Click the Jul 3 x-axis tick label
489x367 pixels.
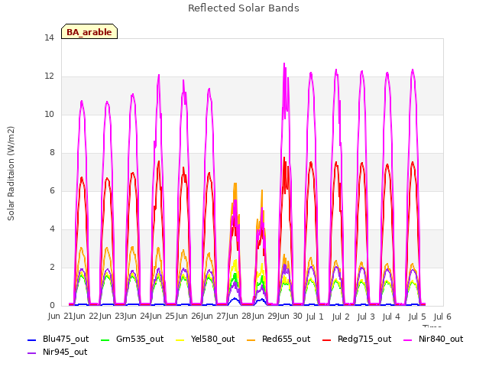point(366,317)
